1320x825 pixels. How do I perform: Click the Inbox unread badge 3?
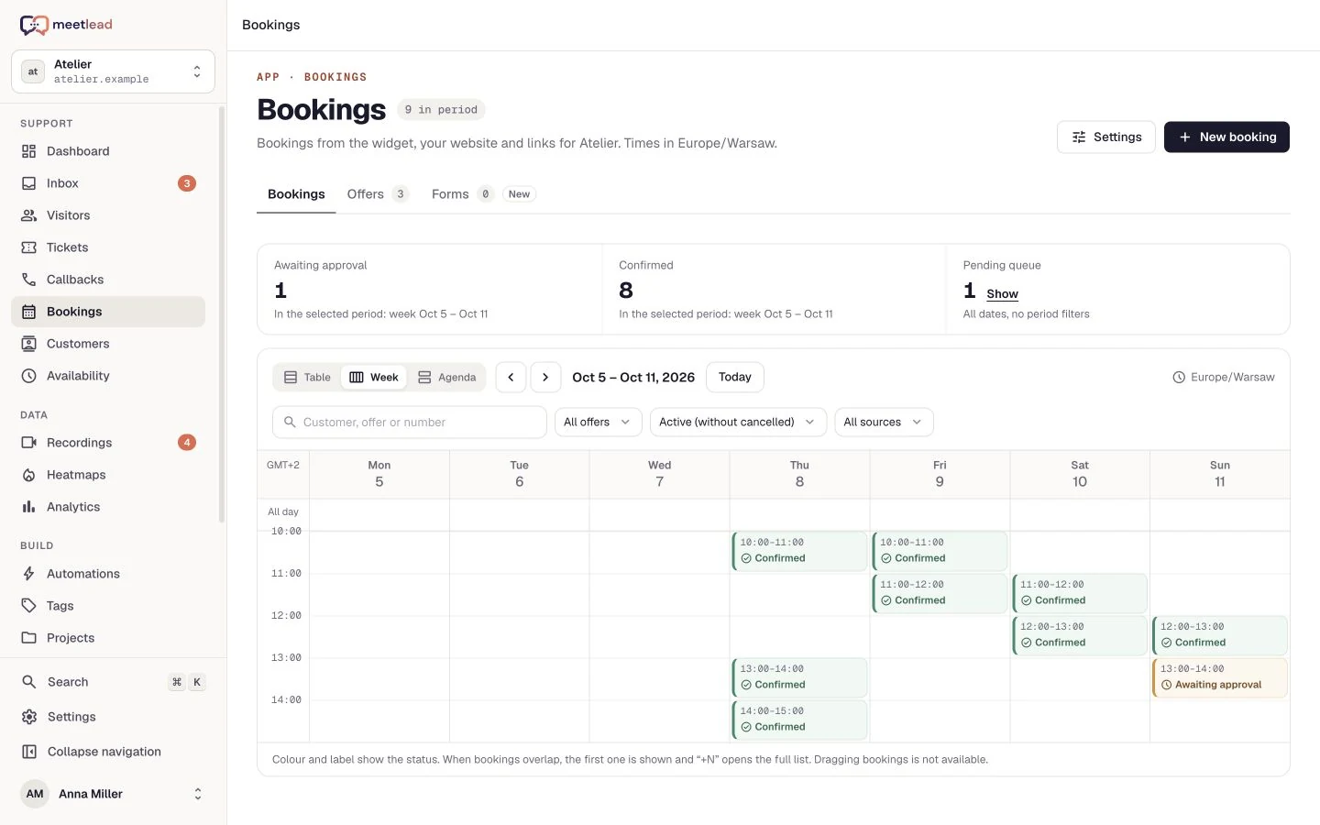pos(187,183)
